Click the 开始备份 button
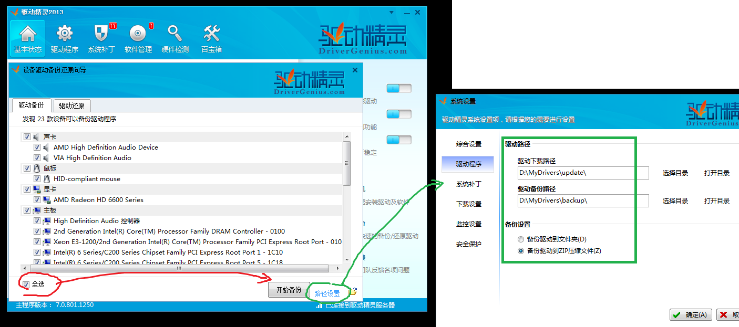Image resolution: width=739 pixels, height=327 pixels. (289, 290)
